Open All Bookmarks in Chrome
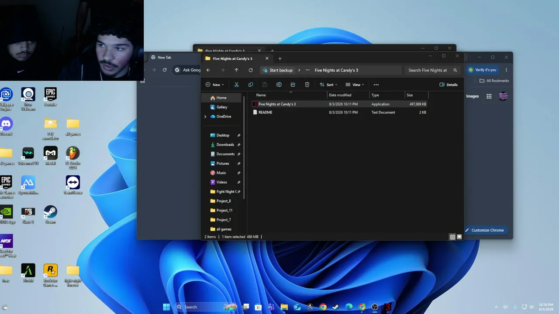 pos(494,81)
